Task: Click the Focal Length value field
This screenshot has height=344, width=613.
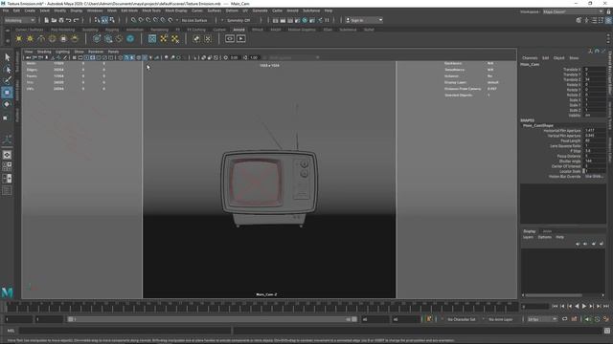Action: pyautogui.click(x=595, y=140)
